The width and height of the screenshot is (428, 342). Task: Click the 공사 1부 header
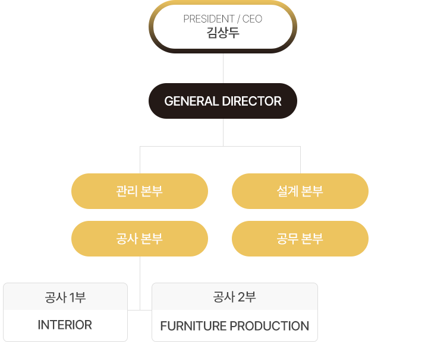pyautogui.click(x=65, y=297)
